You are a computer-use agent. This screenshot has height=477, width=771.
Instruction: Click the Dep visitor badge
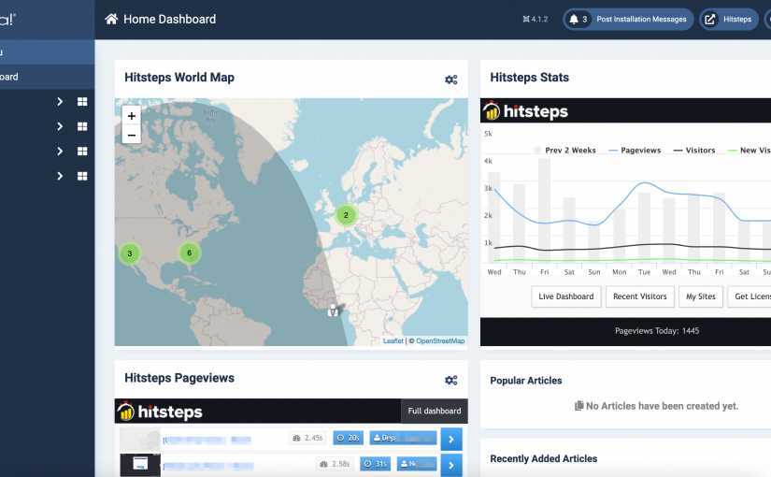403,438
